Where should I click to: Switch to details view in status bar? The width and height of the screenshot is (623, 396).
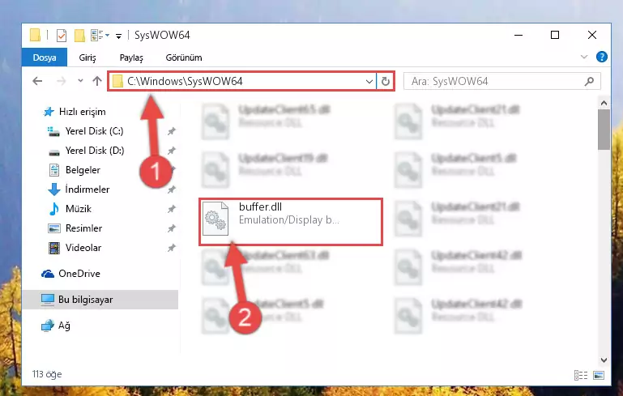[x=581, y=375]
